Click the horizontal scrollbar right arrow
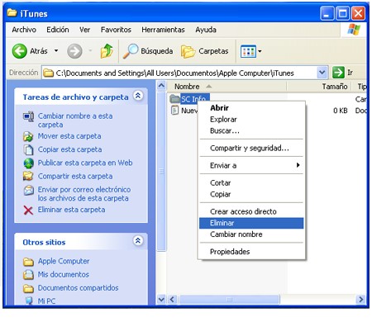372x331 pixels. (x=360, y=300)
